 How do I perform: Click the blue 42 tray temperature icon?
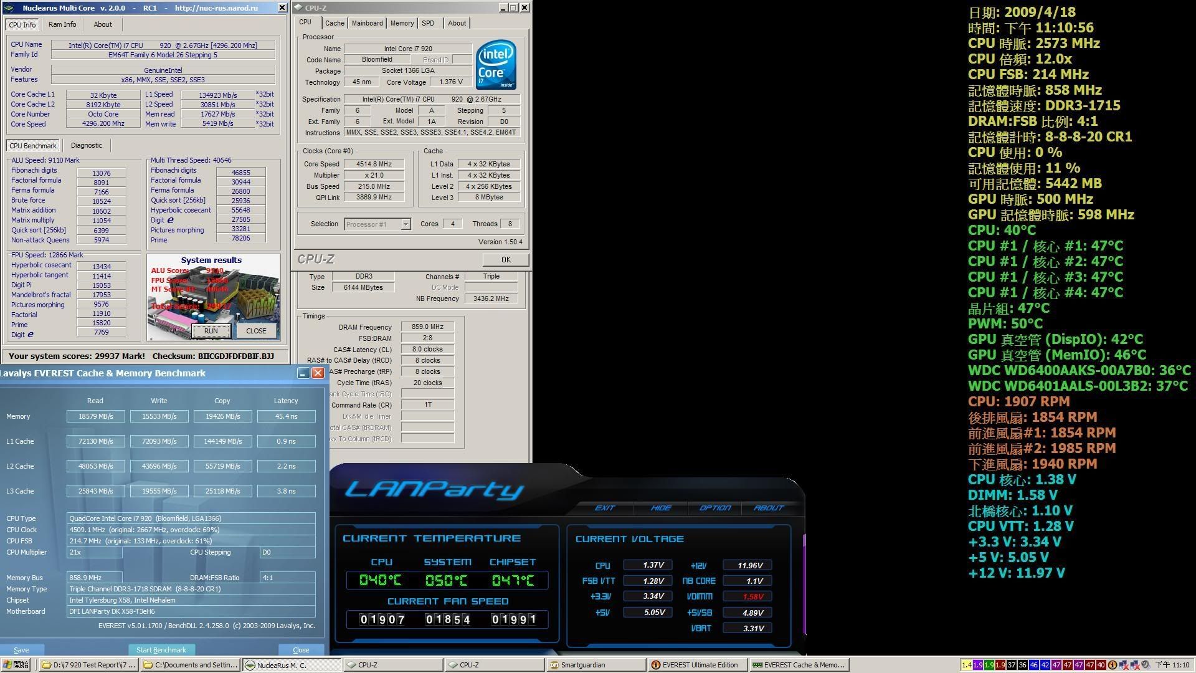click(1045, 665)
